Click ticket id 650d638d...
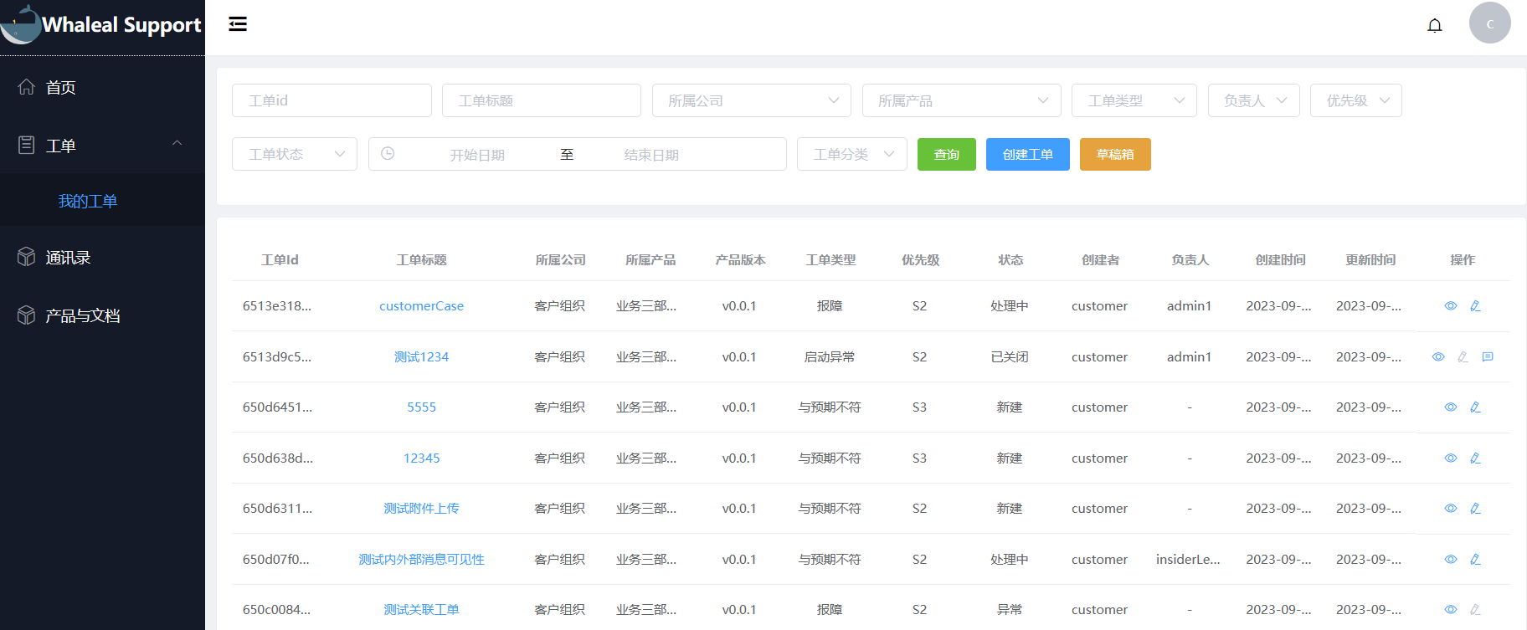This screenshot has width=1527, height=630. (x=278, y=458)
